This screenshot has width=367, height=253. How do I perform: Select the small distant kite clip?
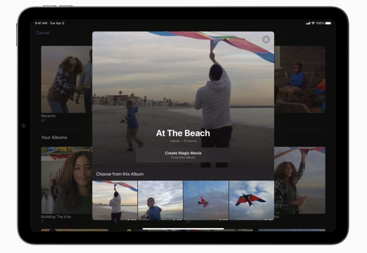pos(206,200)
